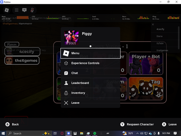
Task: Click the tray microphone icon
Action: click(x=159, y=133)
